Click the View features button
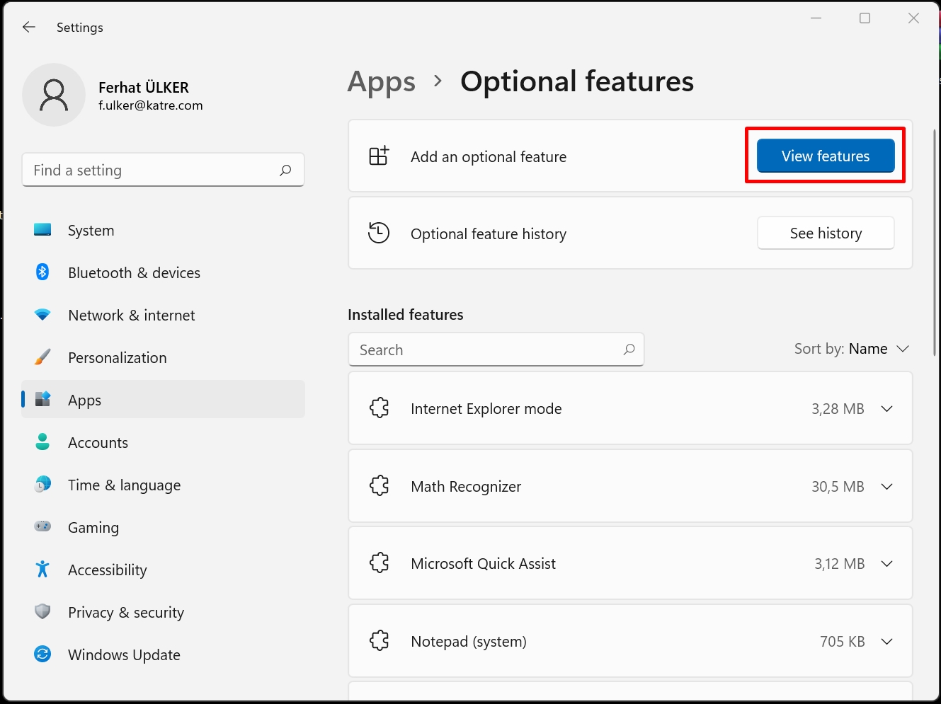This screenshot has height=704, width=941. (826, 156)
